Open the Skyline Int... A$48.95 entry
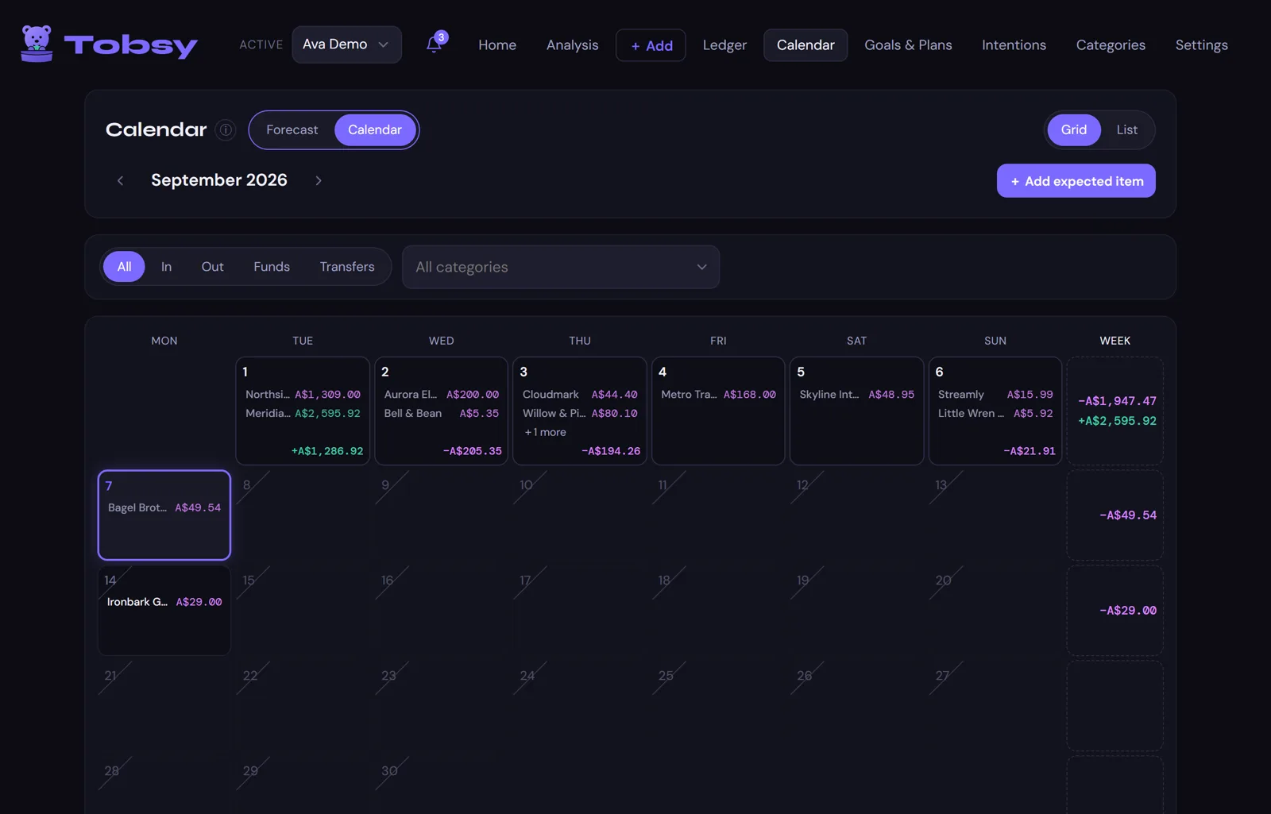This screenshot has width=1271, height=814. 856,395
